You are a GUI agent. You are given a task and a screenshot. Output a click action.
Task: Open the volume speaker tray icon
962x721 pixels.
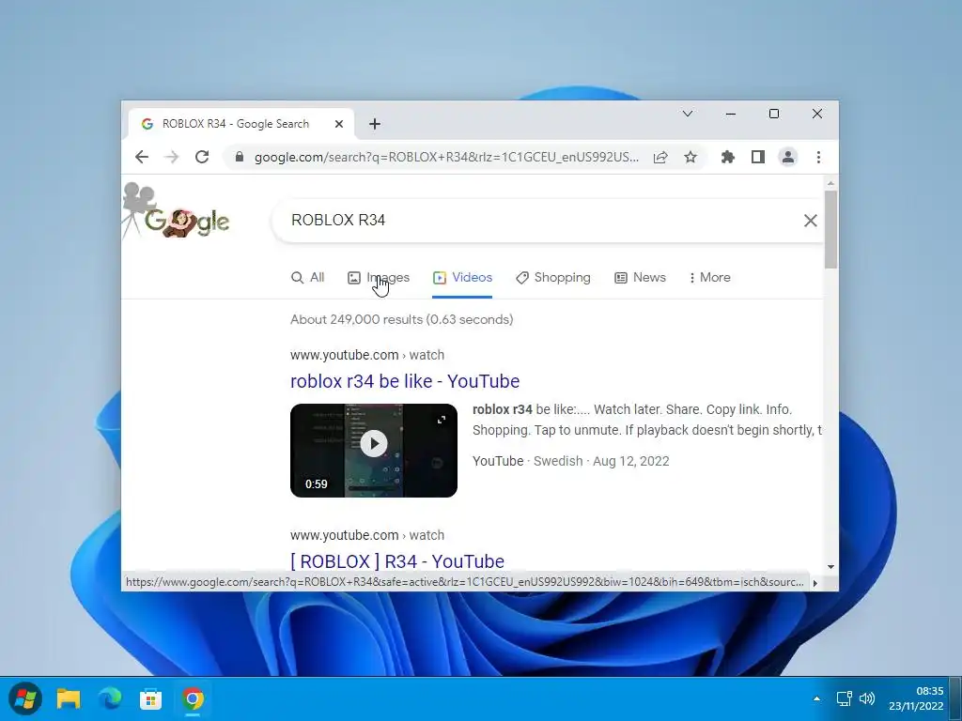867,698
